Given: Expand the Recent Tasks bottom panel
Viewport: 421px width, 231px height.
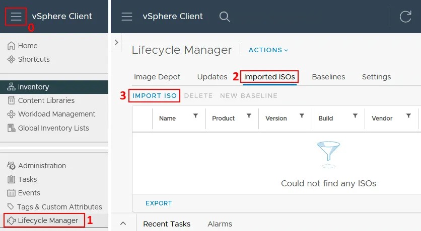Looking at the screenshot, I should coord(123,223).
